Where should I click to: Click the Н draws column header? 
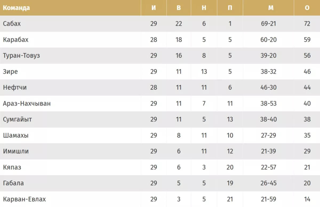204,8
